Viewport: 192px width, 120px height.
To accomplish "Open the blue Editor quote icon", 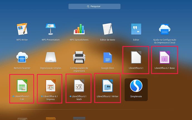I will coord(136,29).
